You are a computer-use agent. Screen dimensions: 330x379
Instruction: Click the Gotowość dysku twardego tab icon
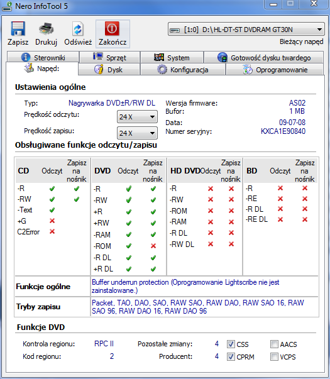coord(223,58)
